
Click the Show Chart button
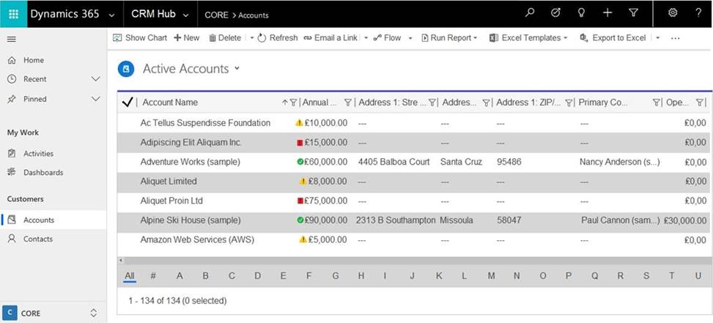(x=140, y=38)
